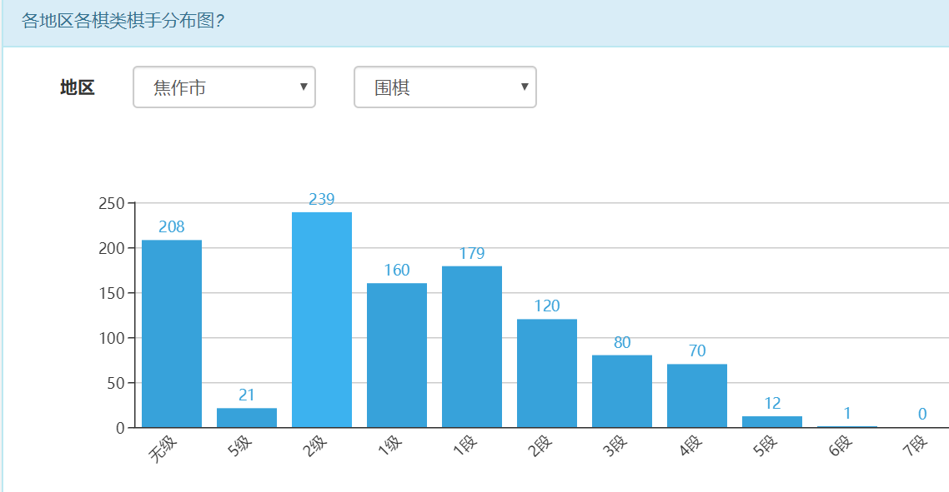Select the 3段 bar valued 80
The image size is (949, 492).
622,391
